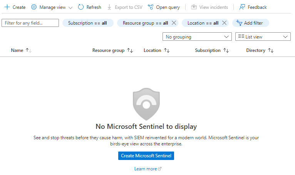Viewport: 295px width, 175px height.
Task: Remove the Resource group filter
Action: [174, 23]
